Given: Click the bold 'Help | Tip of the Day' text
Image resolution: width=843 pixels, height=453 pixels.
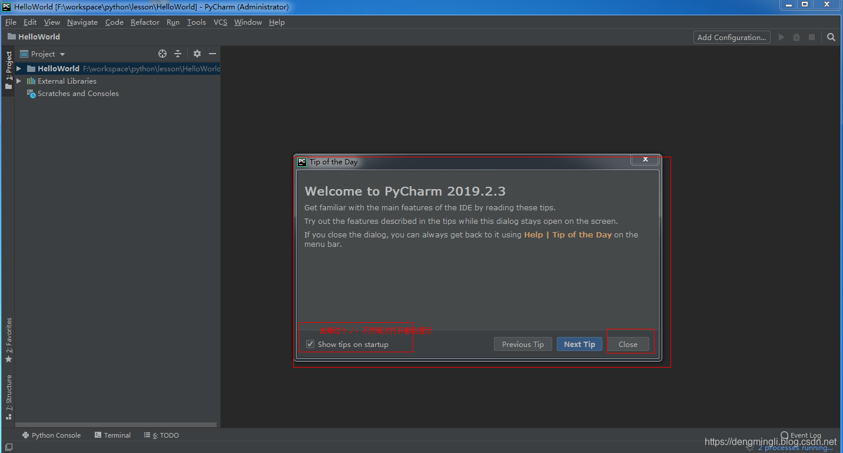Looking at the screenshot, I should click(568, 234).
